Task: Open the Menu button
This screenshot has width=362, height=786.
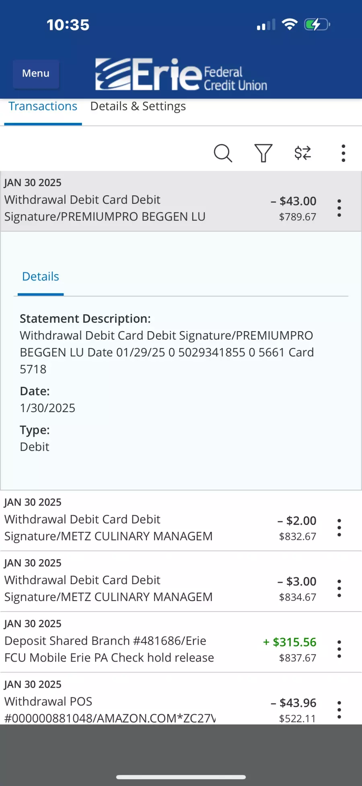Action: point(36,73)
